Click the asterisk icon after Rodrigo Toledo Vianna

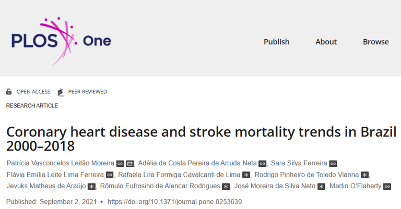pos(364,175)
